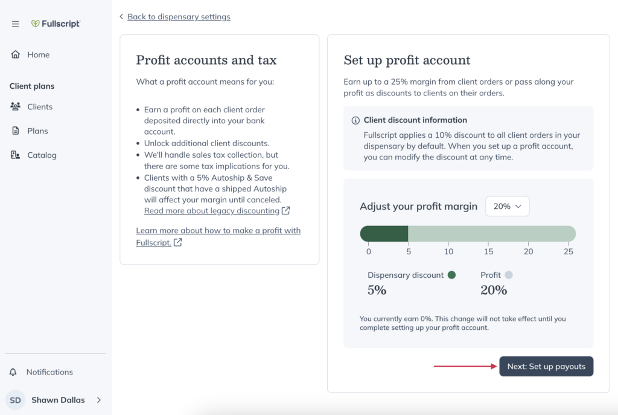Click the Fullscript leaf logo

[35, 24]
